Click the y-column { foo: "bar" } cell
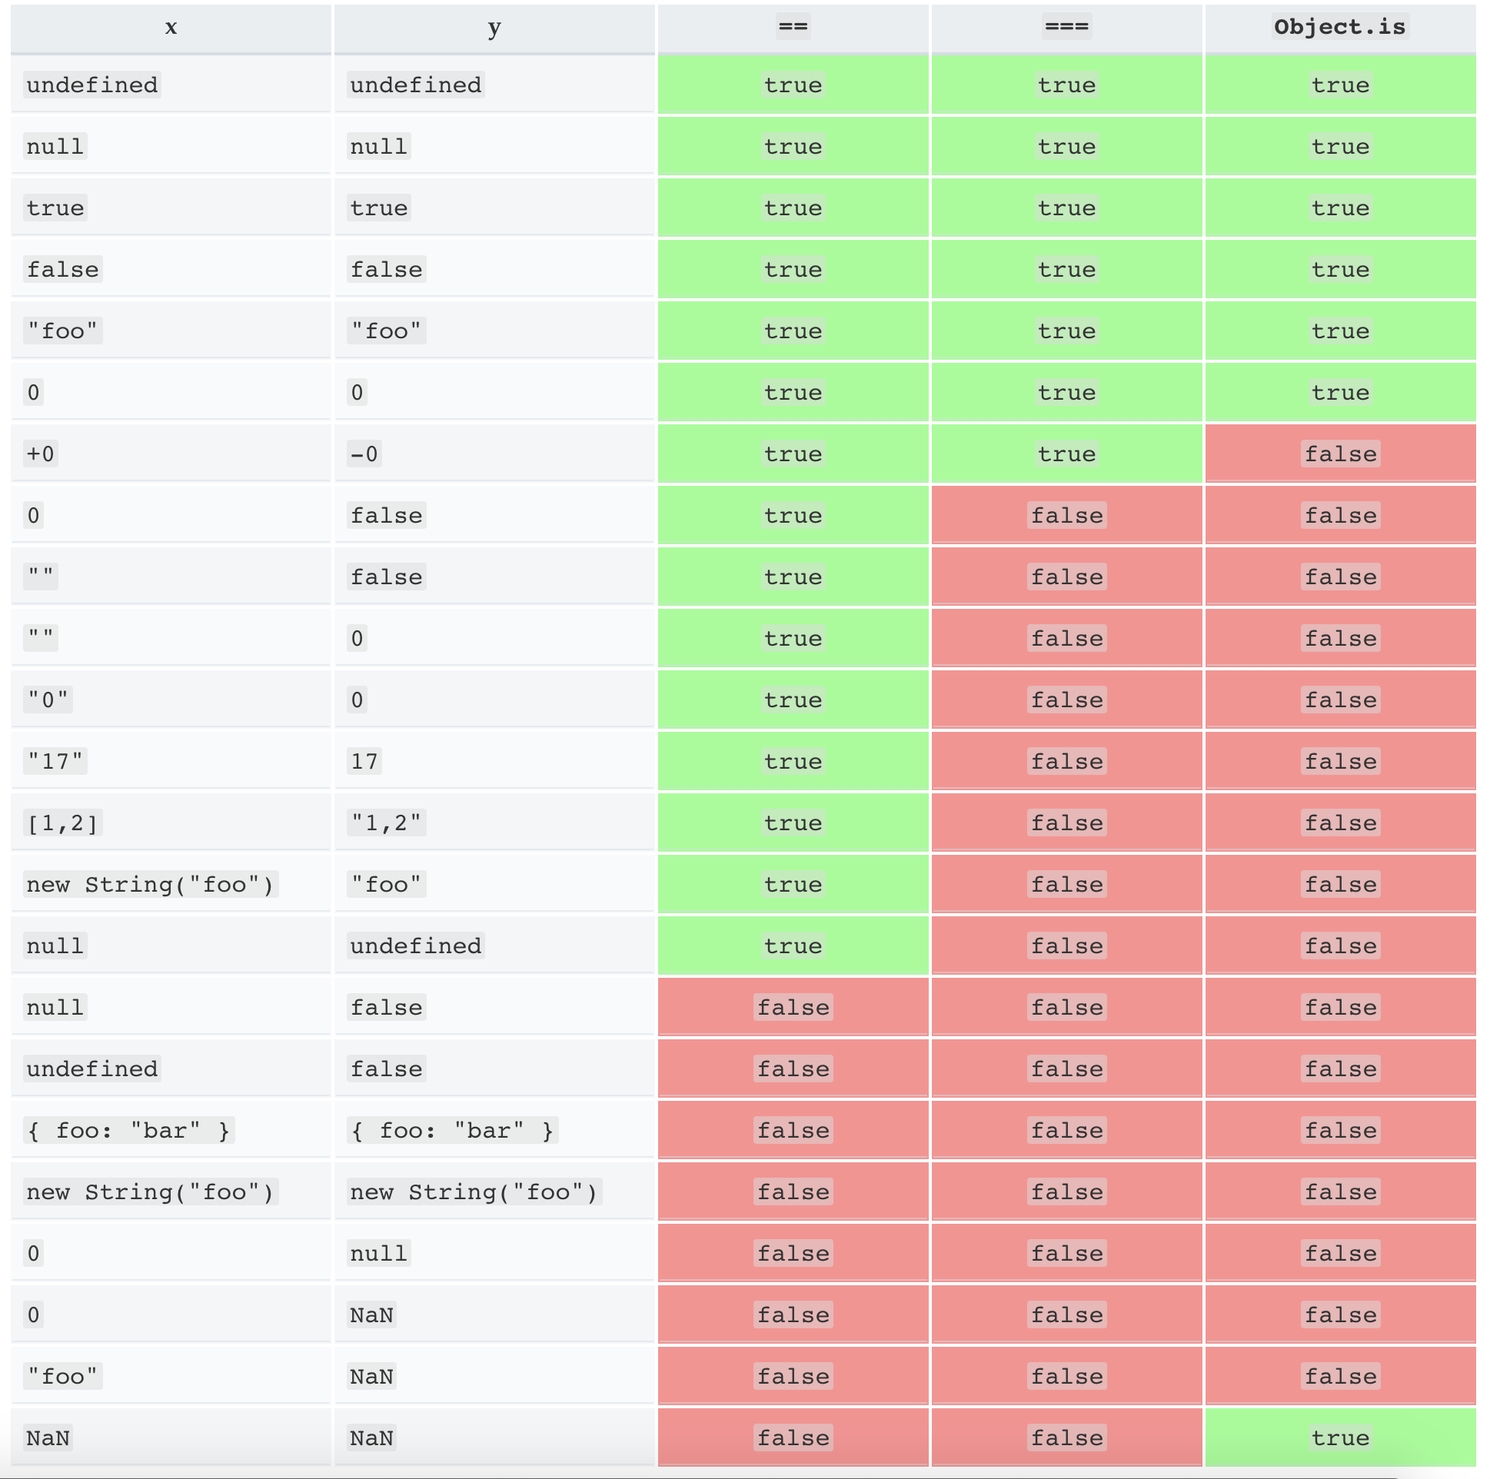Image resolution: width=1490 pixels, height=1479 pixels. (452, 1131)
